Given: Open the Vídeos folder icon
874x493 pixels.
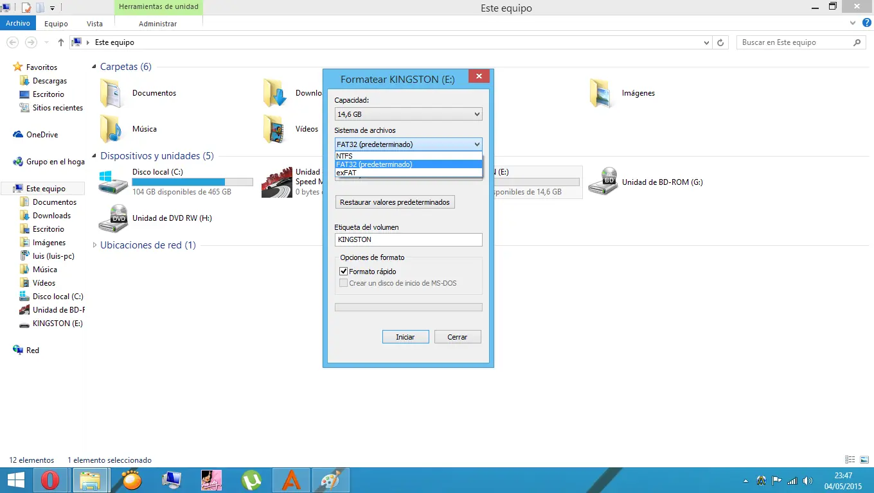Looking at the screenshot, I should [x=275, y=129].
